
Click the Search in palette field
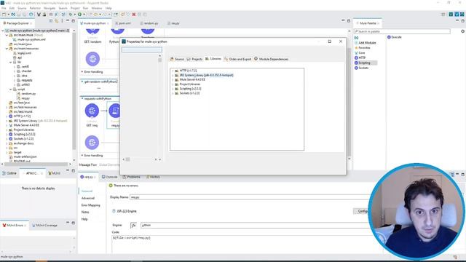tap(402, 31)
